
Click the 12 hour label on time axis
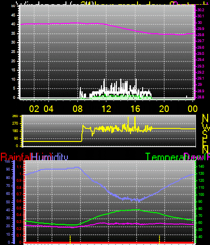(107, 109)
